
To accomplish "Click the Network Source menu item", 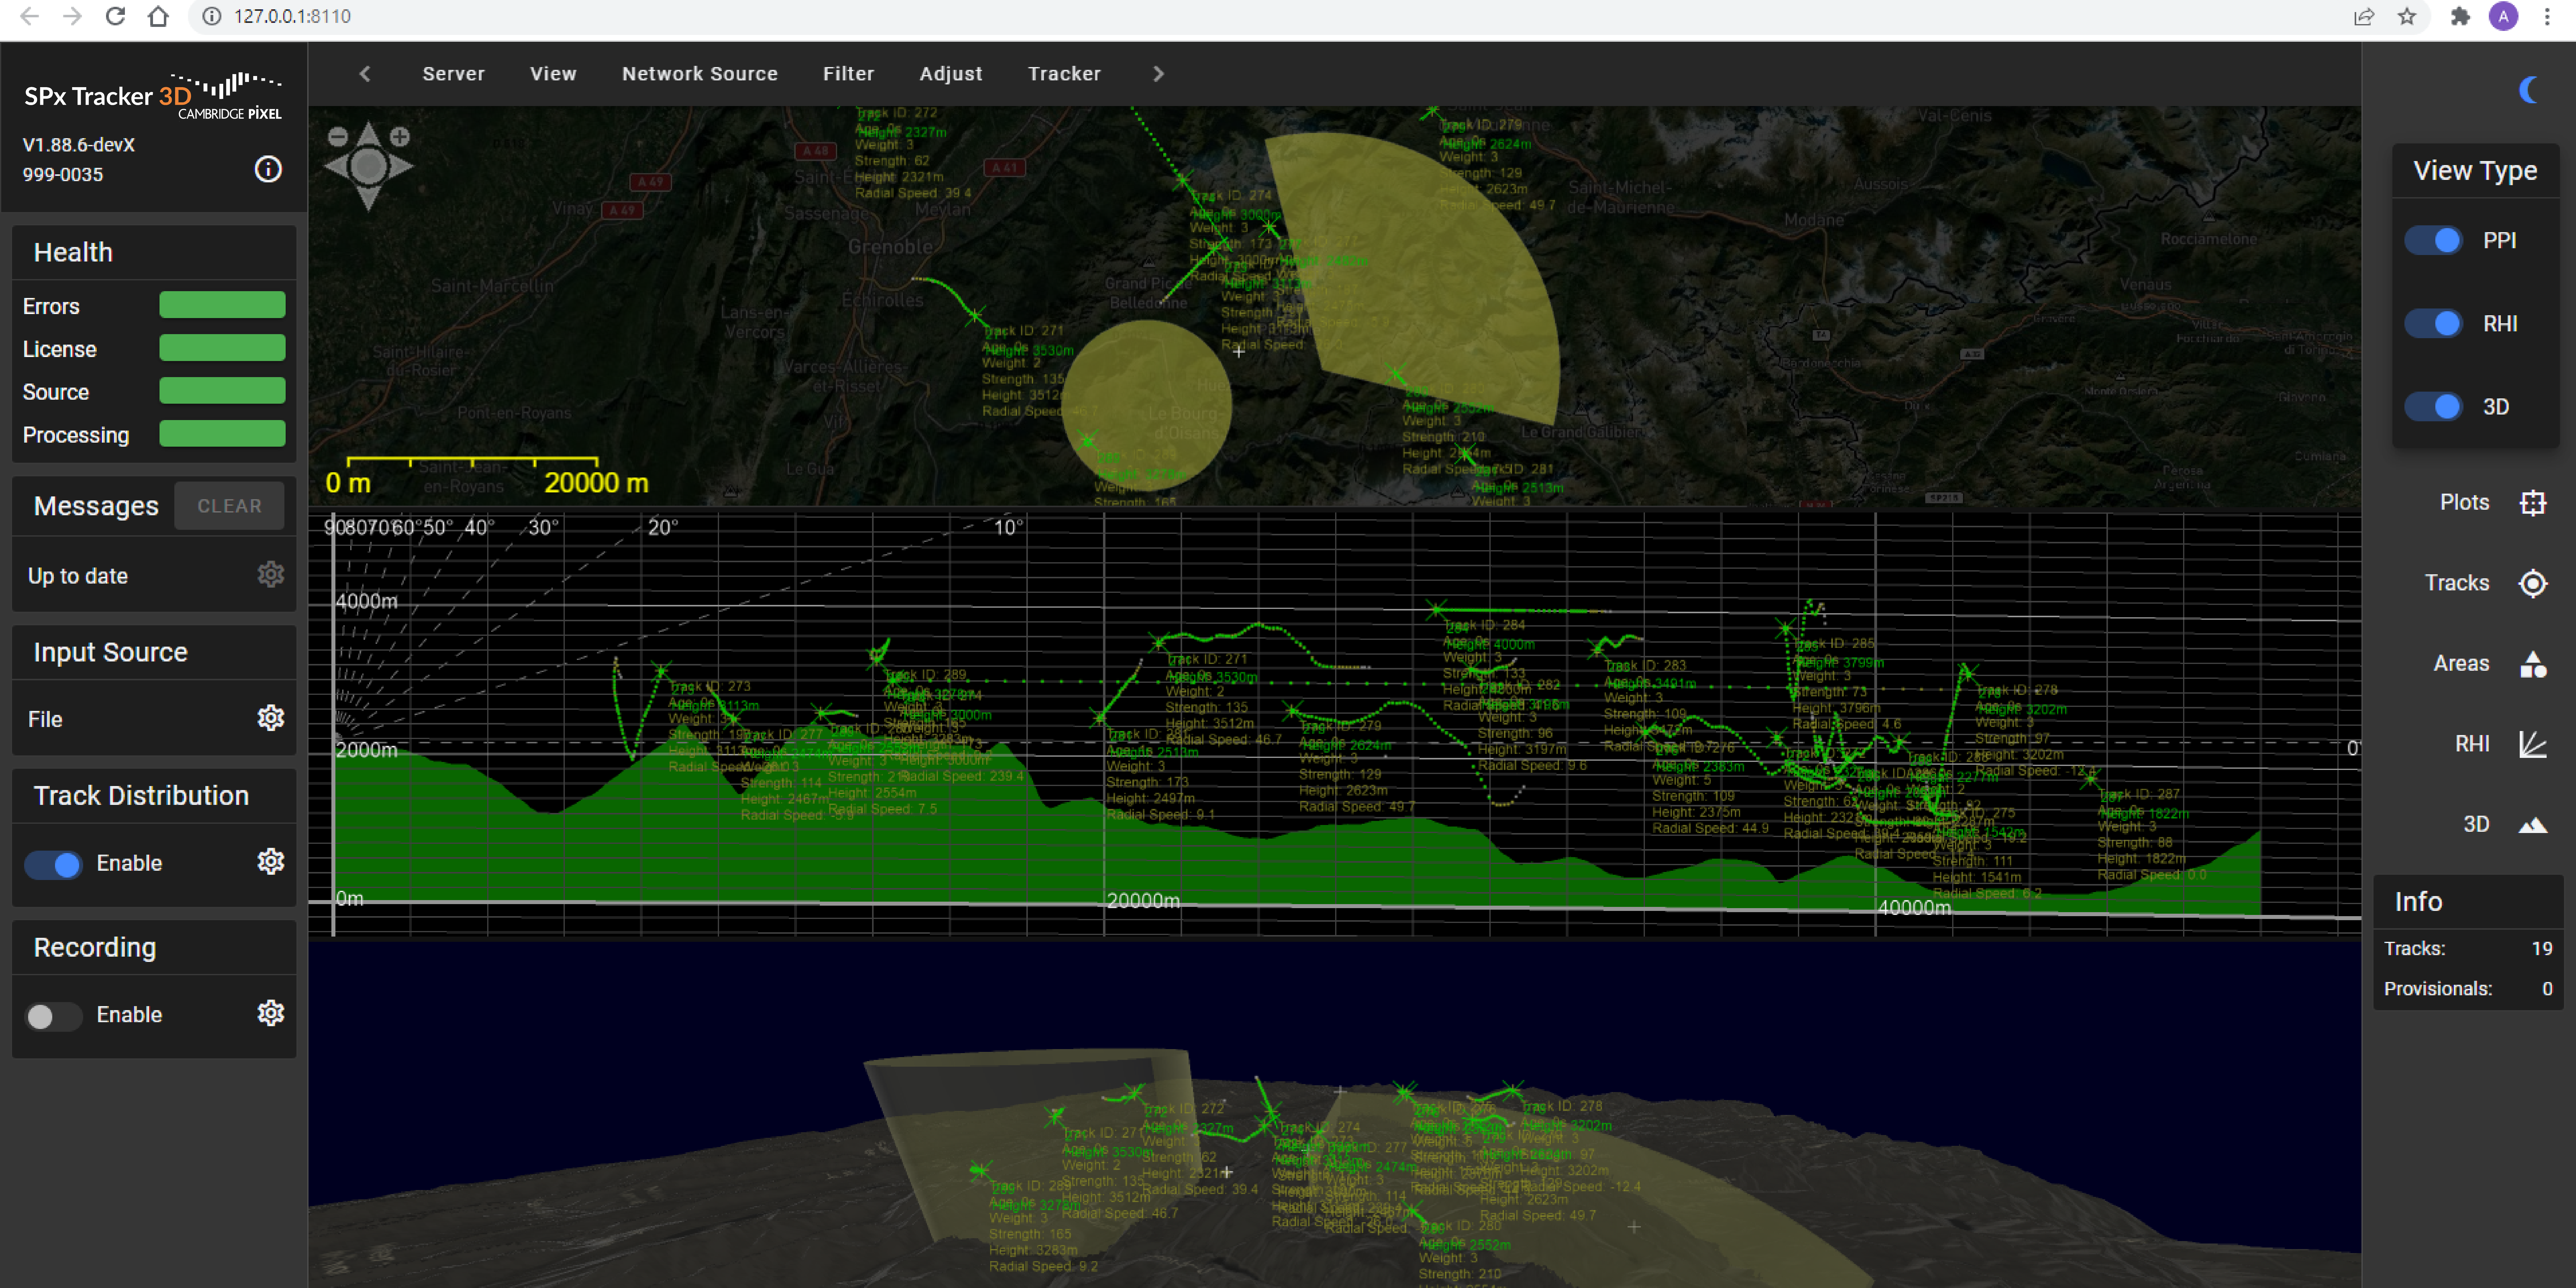I will coord(696,72).
